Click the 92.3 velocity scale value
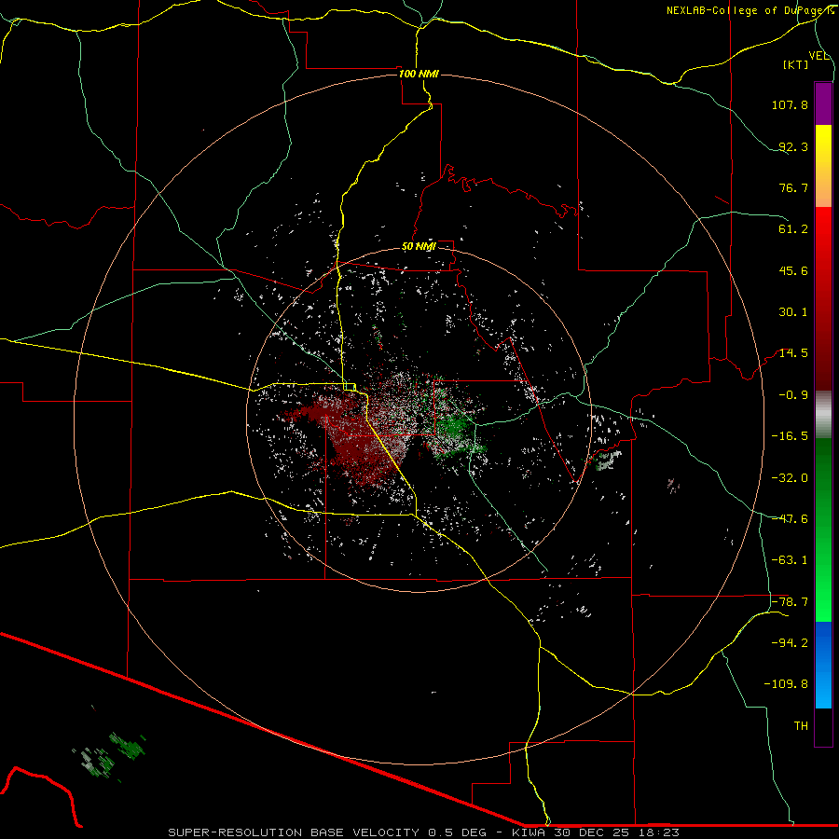The width and height of the screenshot is (839, 839). pos(793,146)
